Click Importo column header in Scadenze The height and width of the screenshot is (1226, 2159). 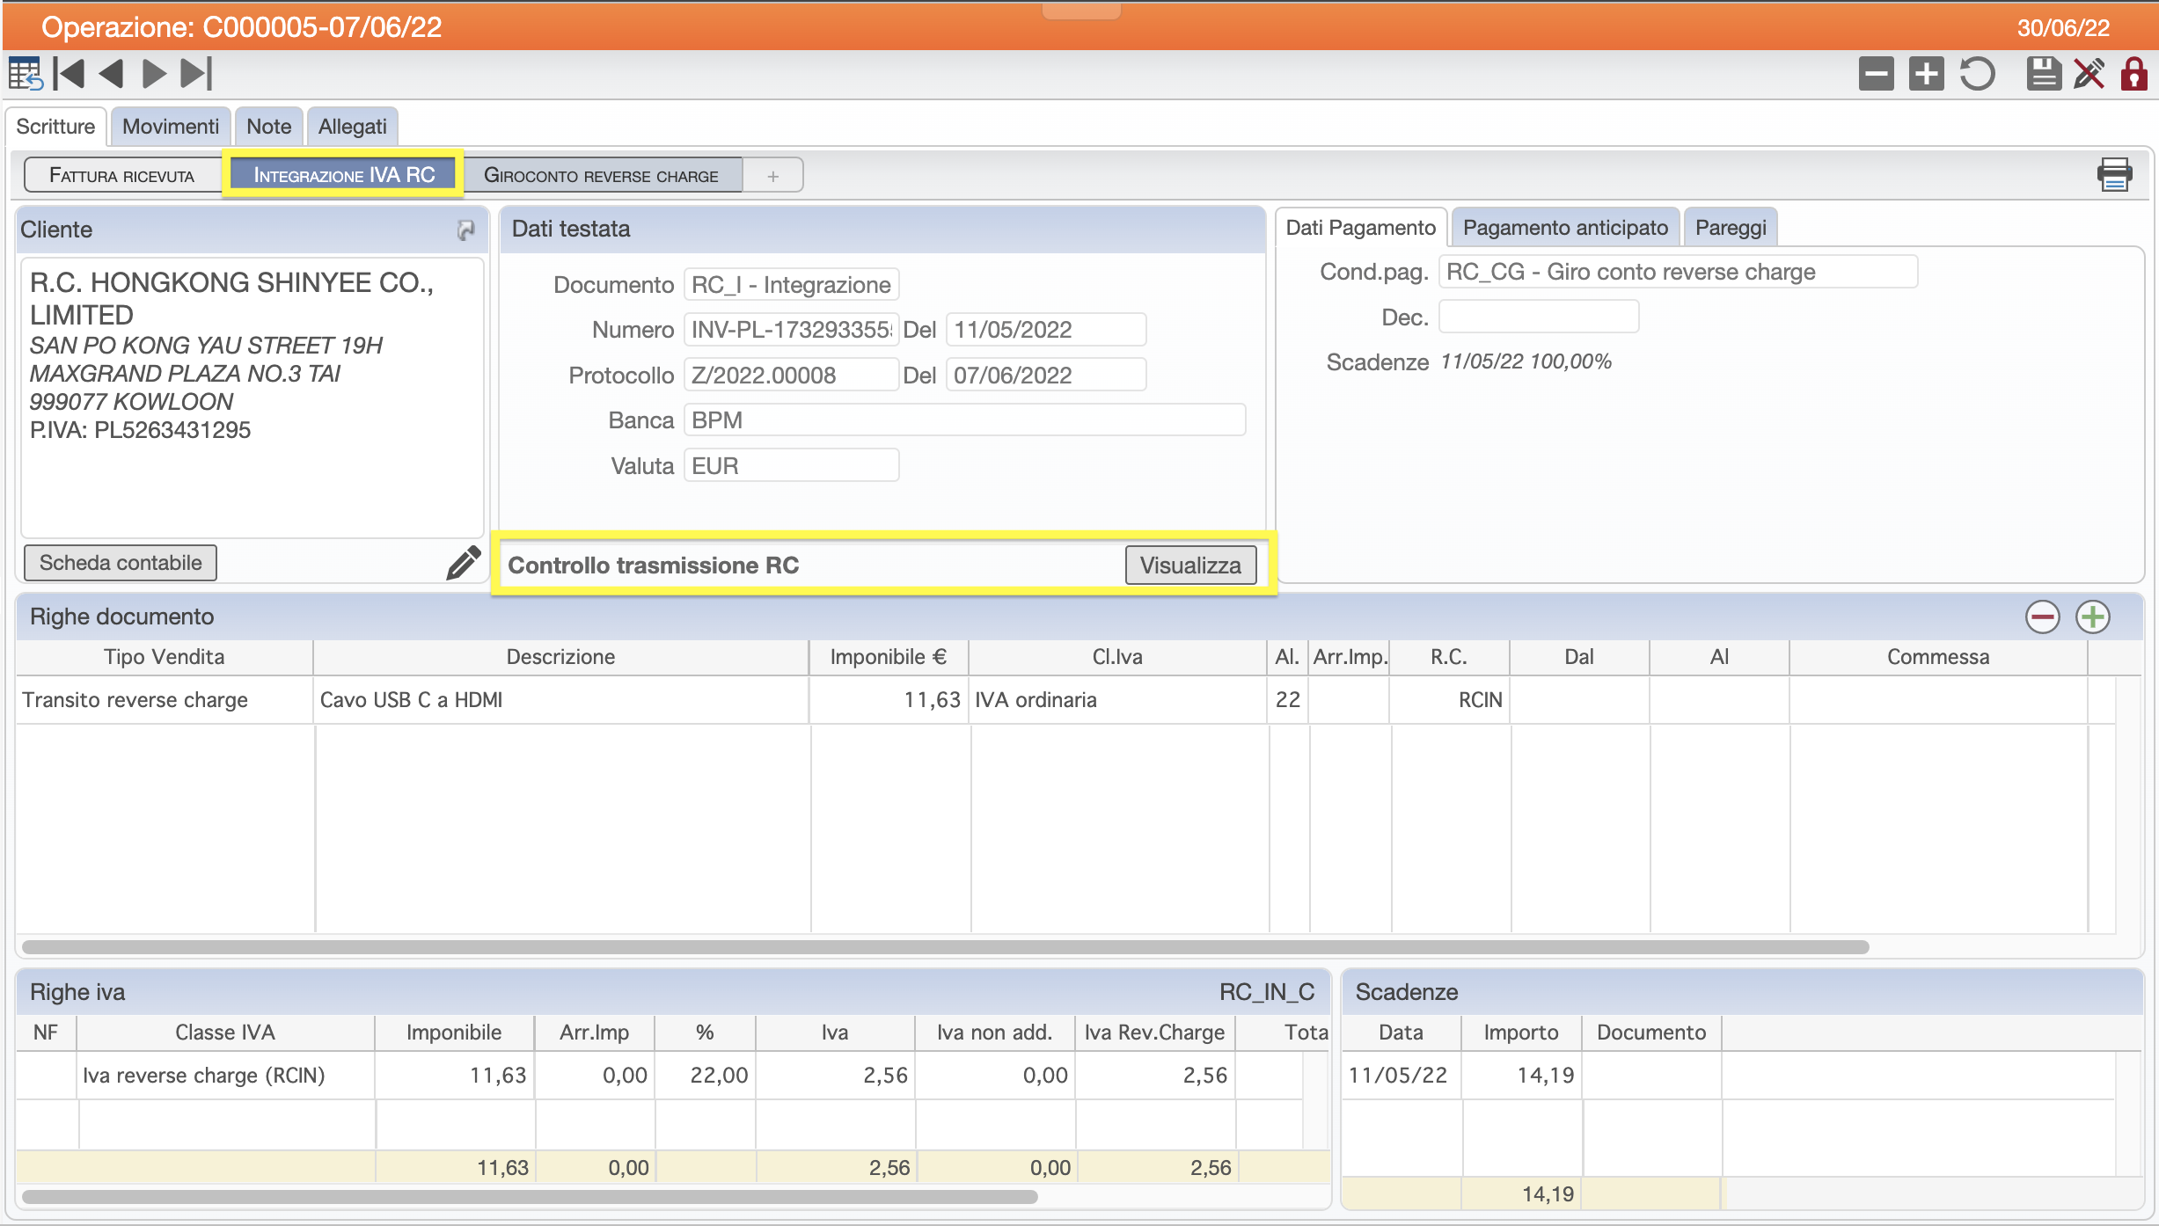click(1521, 1033)
